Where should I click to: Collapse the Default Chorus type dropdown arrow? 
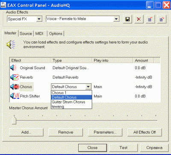(88, 87)
